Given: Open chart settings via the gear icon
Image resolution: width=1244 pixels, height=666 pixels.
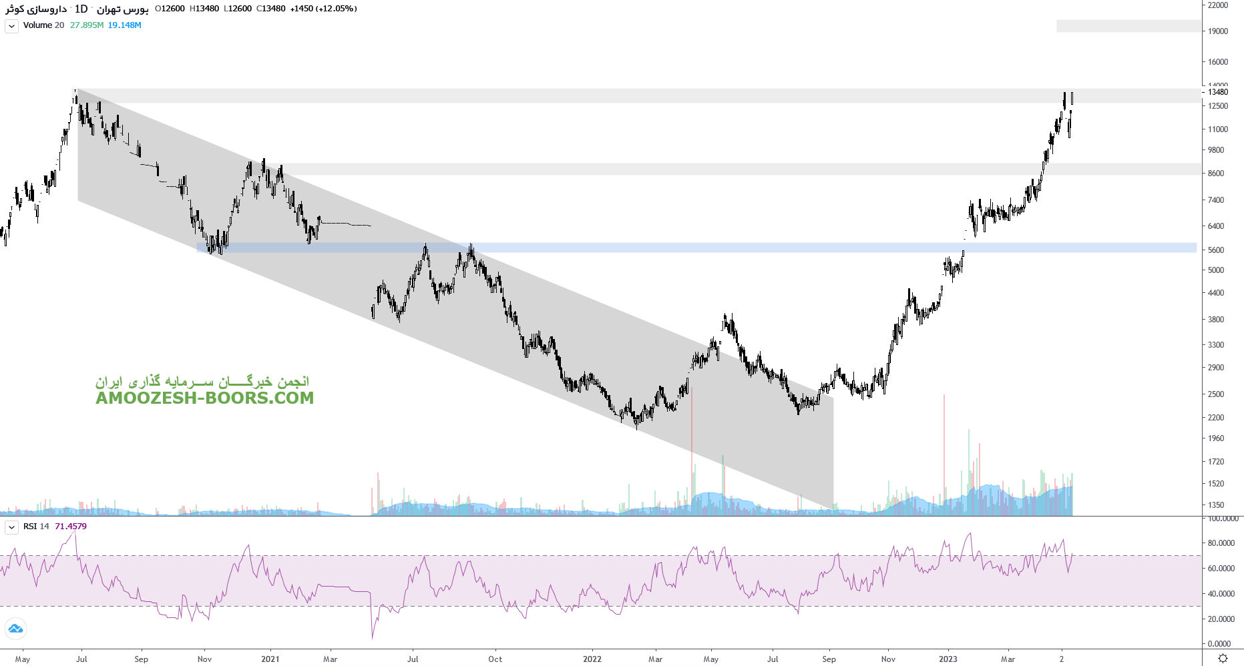Looking at the screenshot, I should [1223, 658].
